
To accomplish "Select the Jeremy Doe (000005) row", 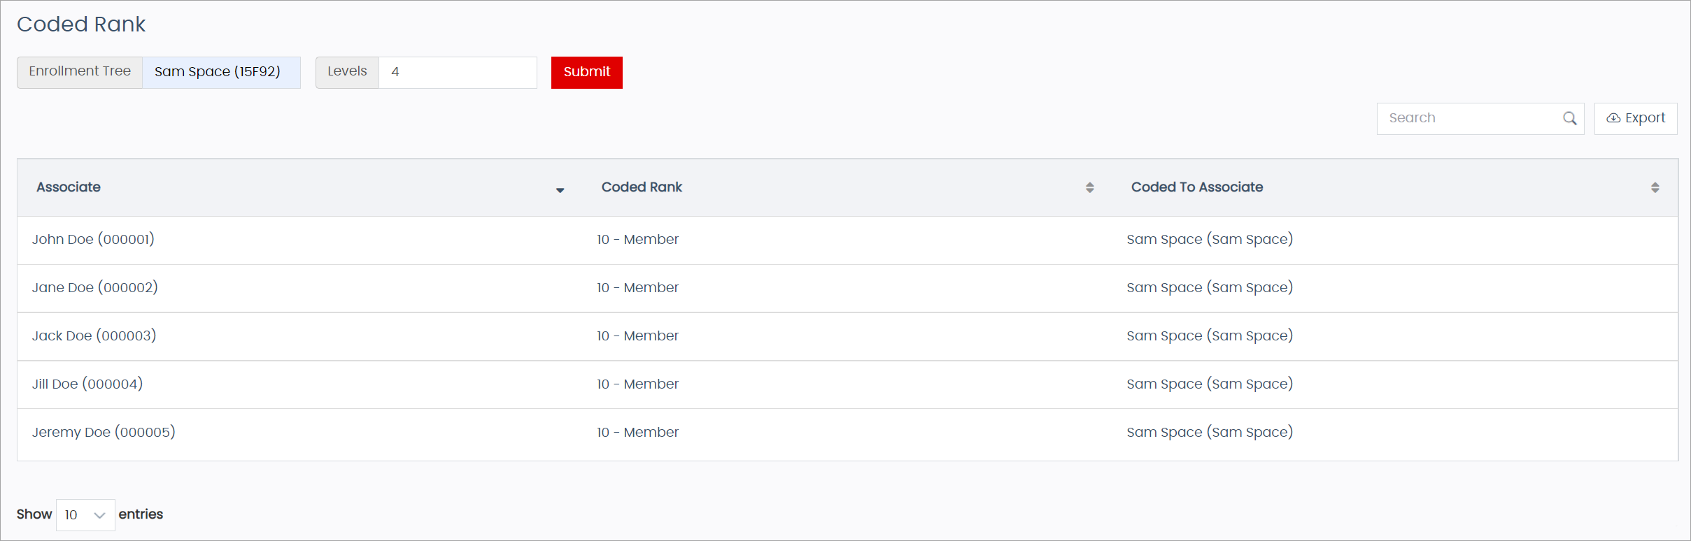I will (104, 433).
